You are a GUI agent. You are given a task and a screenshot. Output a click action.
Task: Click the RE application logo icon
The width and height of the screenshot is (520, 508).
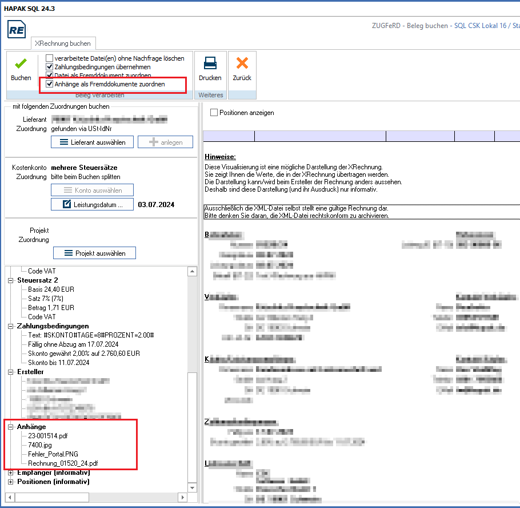click(16, 30)
